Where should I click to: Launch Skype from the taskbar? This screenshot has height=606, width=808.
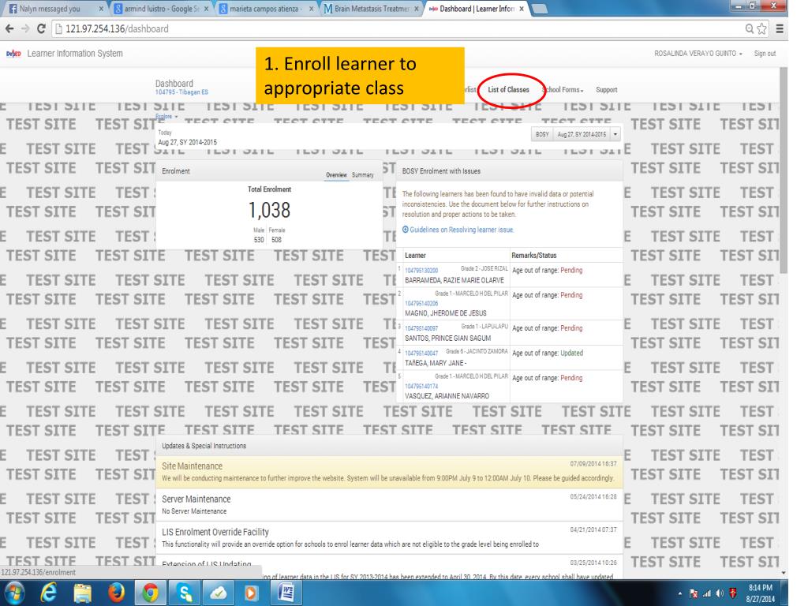click(184, 593)
